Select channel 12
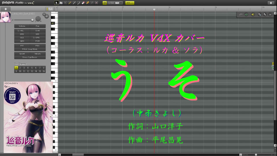This screenshot has height=156, width=277. pos(28,71)
